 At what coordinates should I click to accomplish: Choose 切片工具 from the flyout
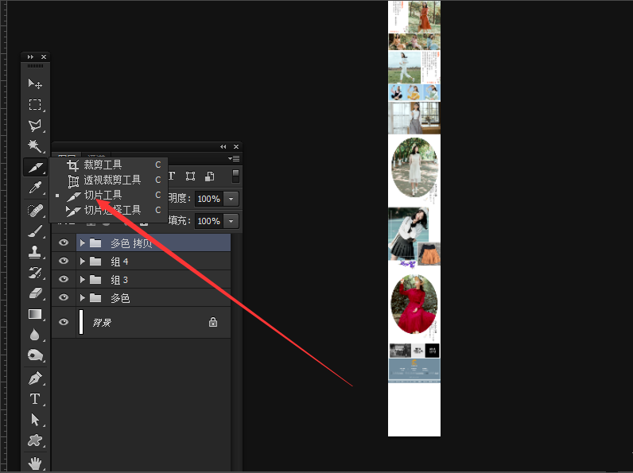pos(108,195)
